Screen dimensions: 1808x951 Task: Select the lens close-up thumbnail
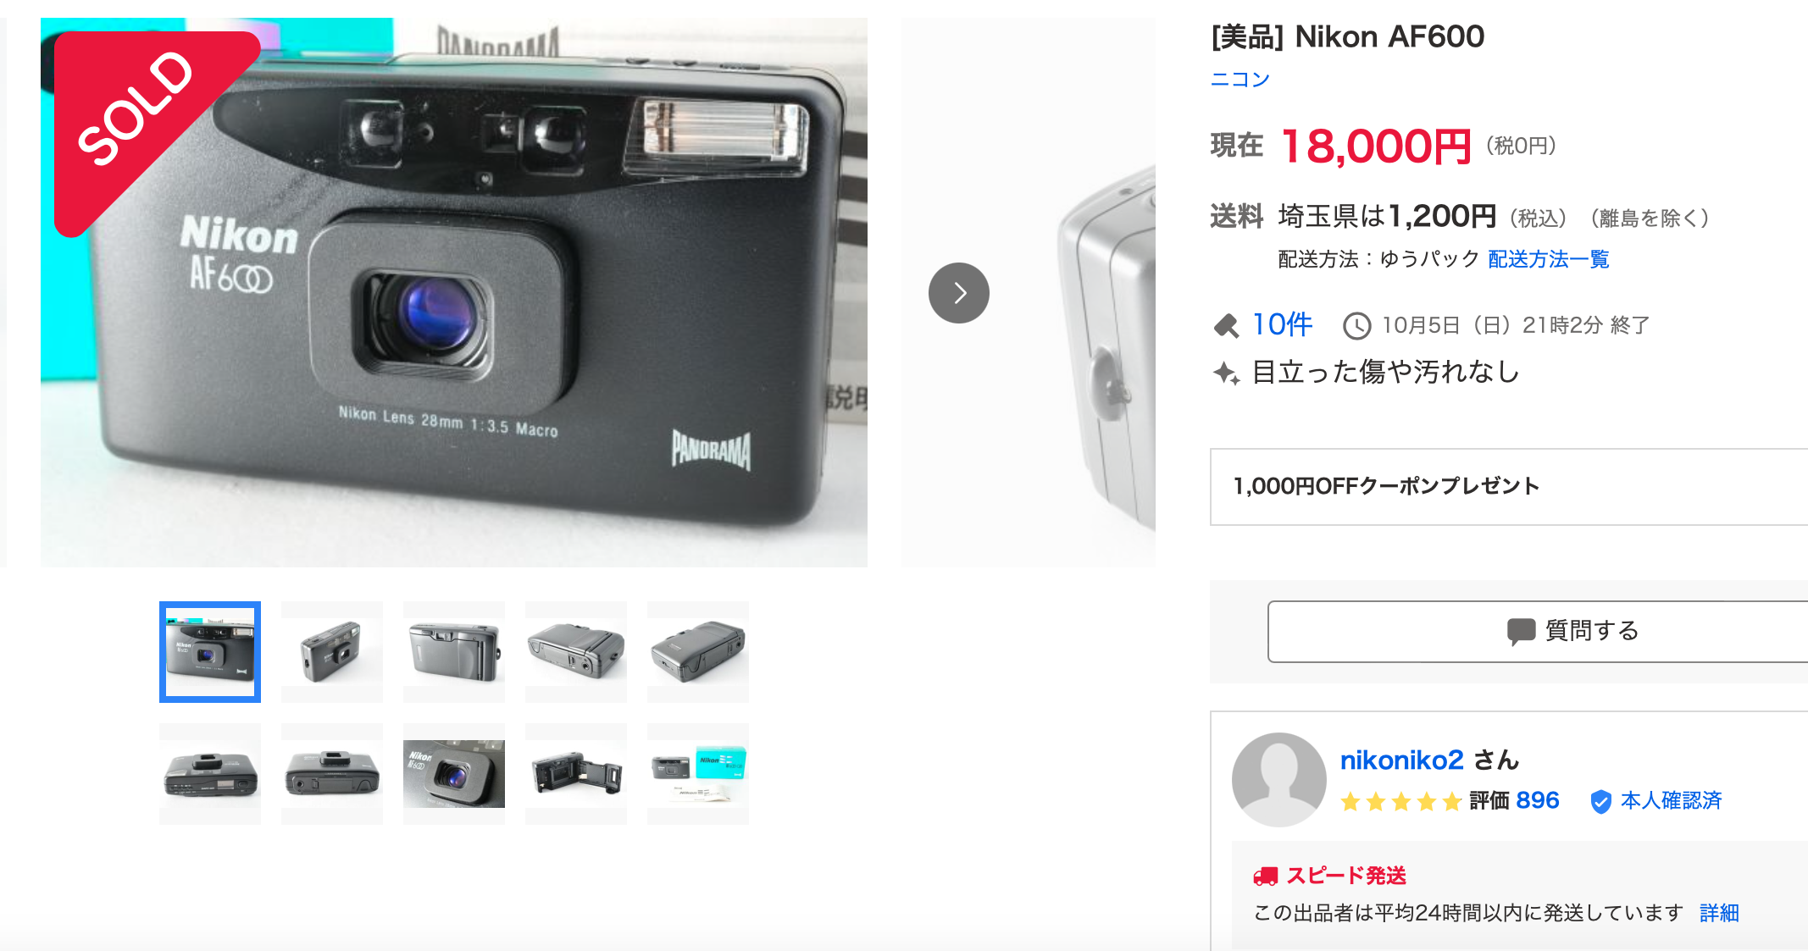tap(454, 774)
